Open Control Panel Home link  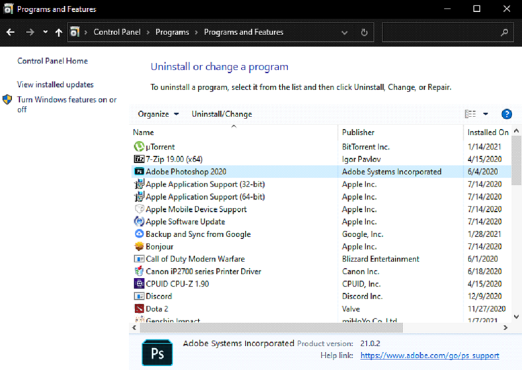tap(53, 61)
